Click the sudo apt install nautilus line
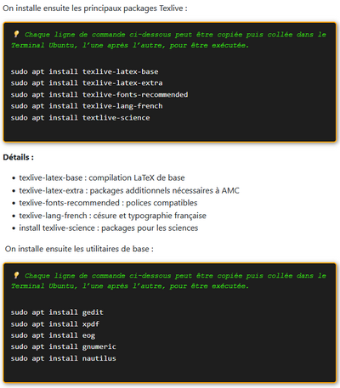340x388 pixels. (x=64, y=358)
